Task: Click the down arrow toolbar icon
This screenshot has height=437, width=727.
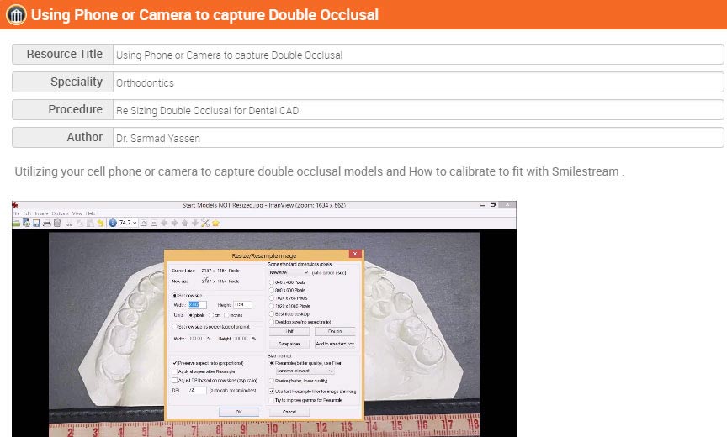Action: [194, 223]
